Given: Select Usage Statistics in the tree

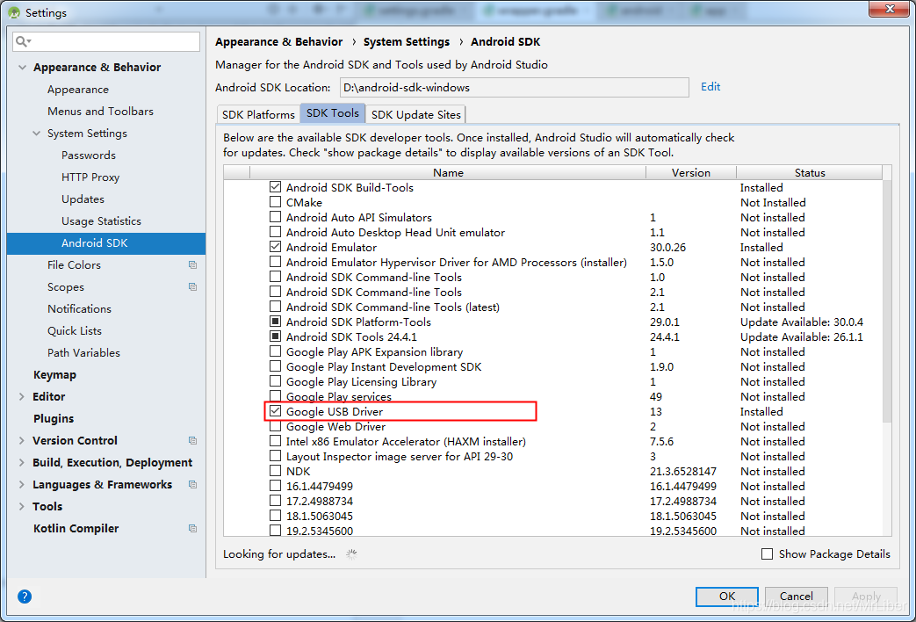Looking at the screenshot, I should (x=101, y=221).
